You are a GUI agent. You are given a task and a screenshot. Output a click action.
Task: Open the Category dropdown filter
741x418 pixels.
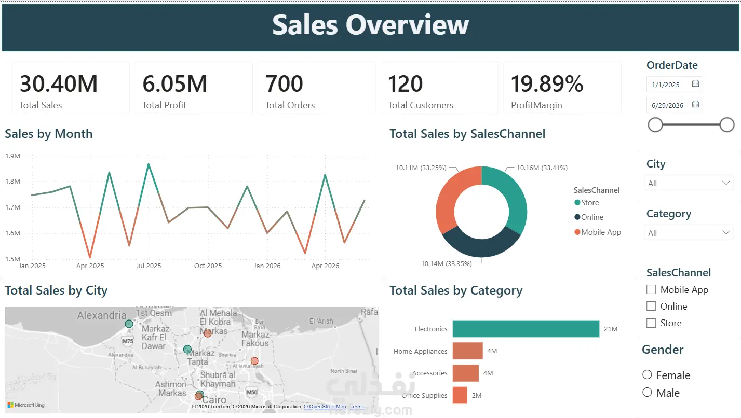click(689, 233)
